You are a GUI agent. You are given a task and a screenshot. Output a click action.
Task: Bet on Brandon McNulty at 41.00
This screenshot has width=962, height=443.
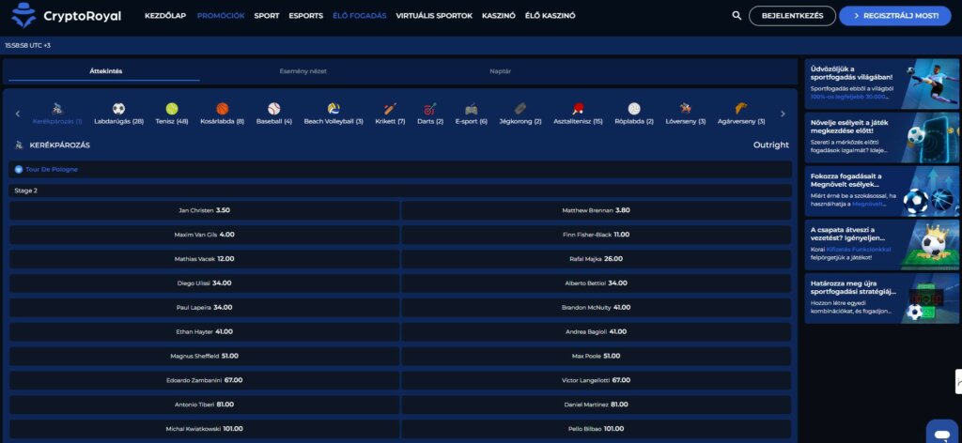597,308
